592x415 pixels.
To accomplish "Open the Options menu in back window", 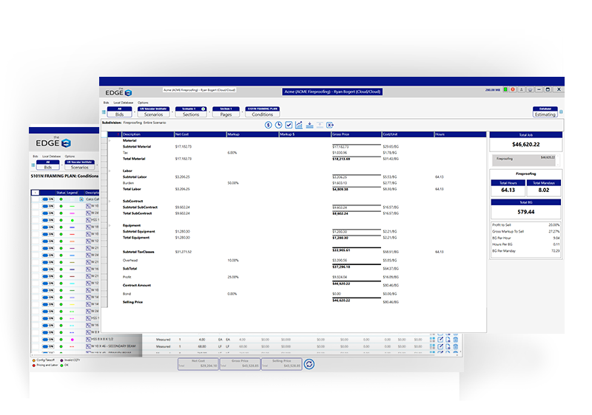I will click(70, 156).
